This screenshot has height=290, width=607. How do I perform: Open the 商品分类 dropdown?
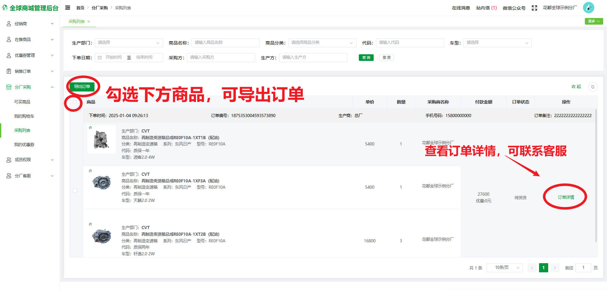tap(322, 43)
